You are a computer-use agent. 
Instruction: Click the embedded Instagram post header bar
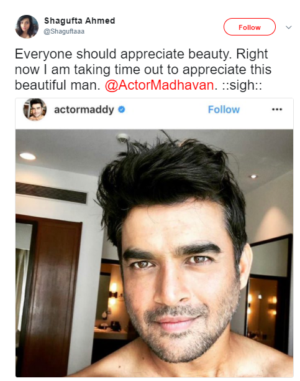pyautogui.click(x=154, y=114)
